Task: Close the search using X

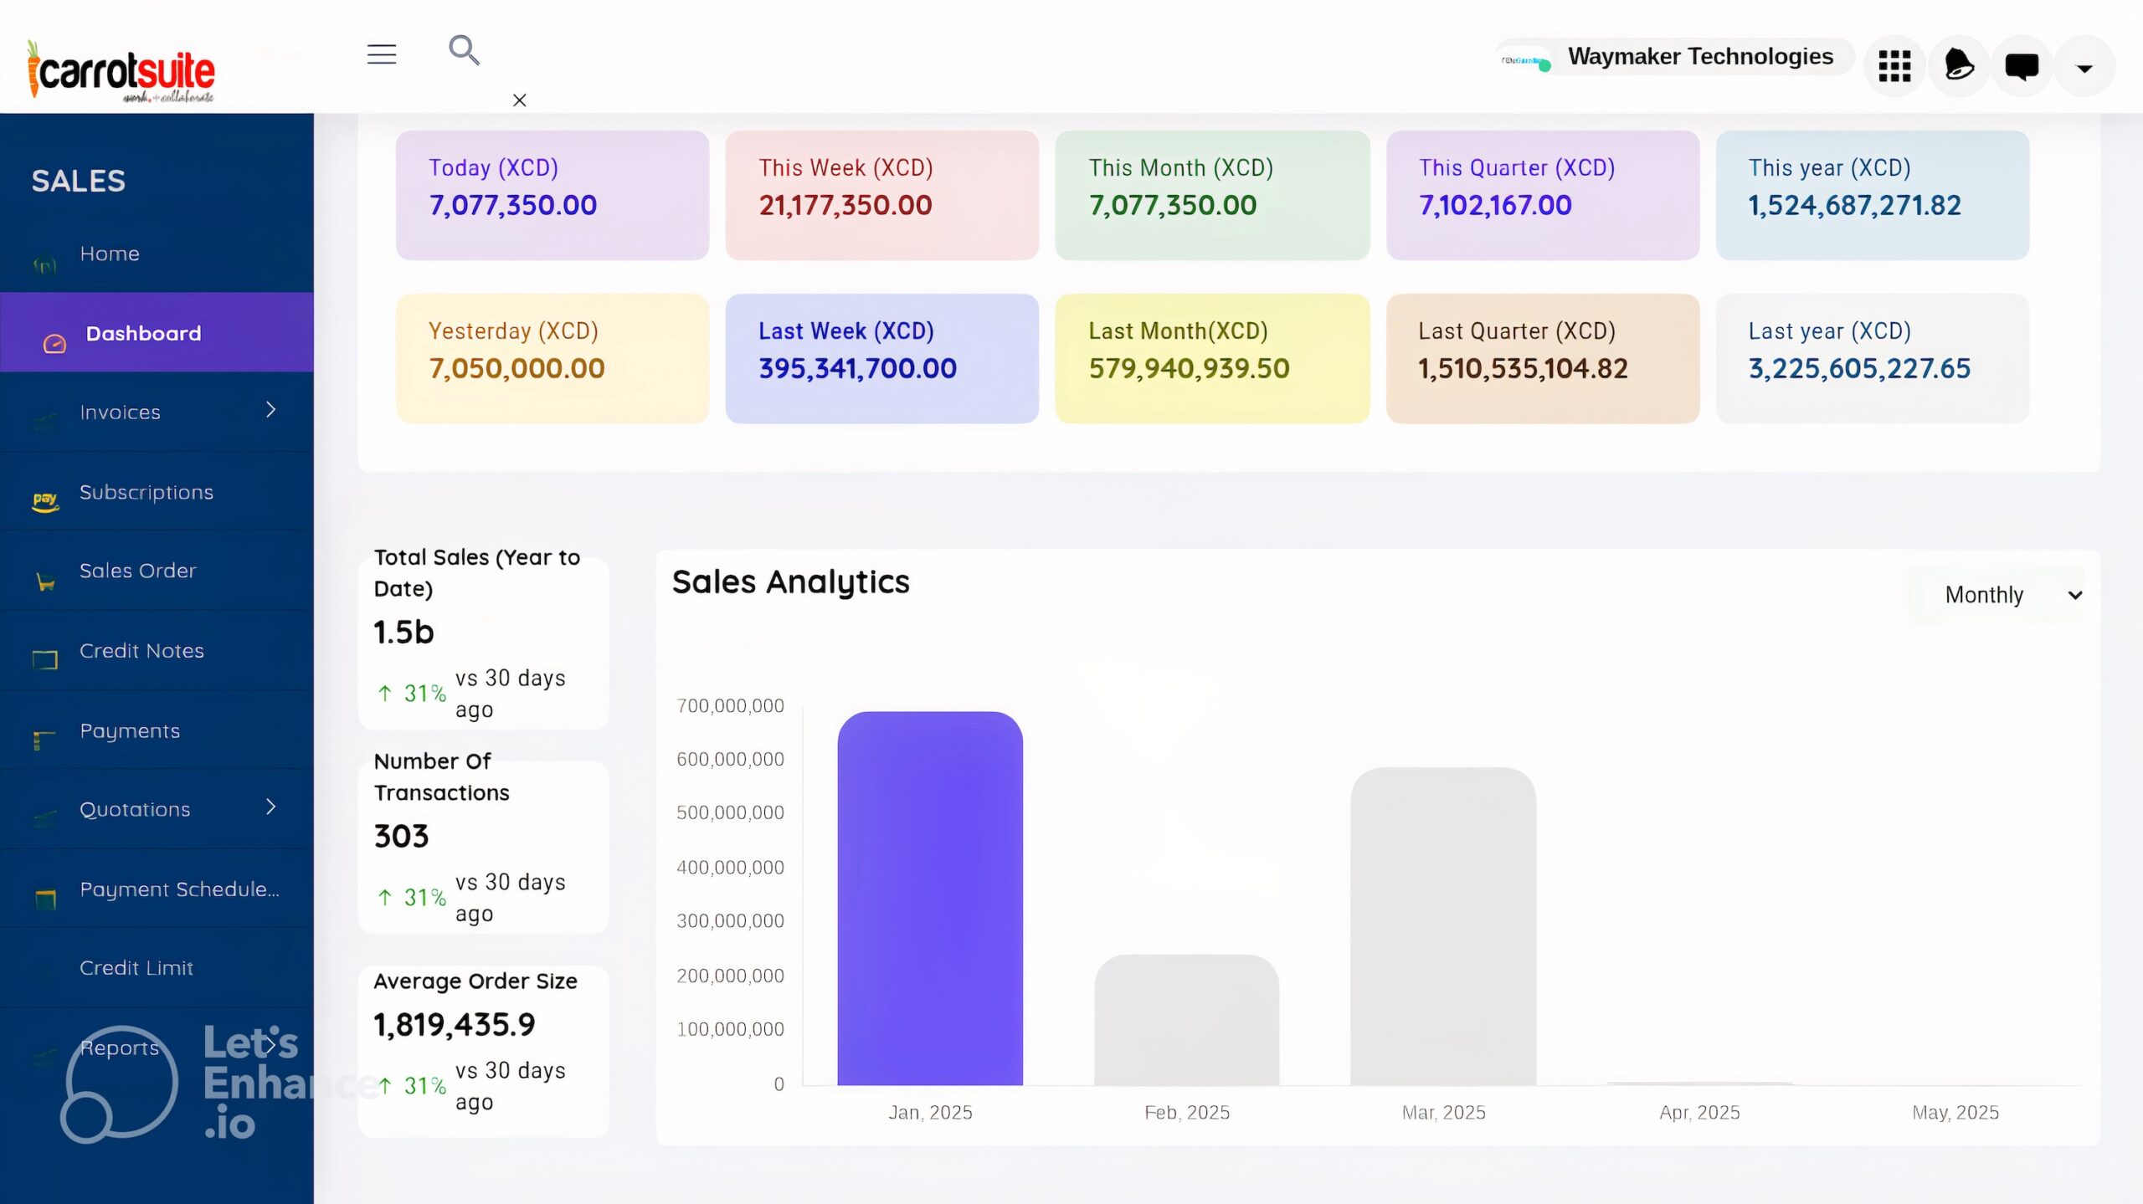Action: click(519, 100)
